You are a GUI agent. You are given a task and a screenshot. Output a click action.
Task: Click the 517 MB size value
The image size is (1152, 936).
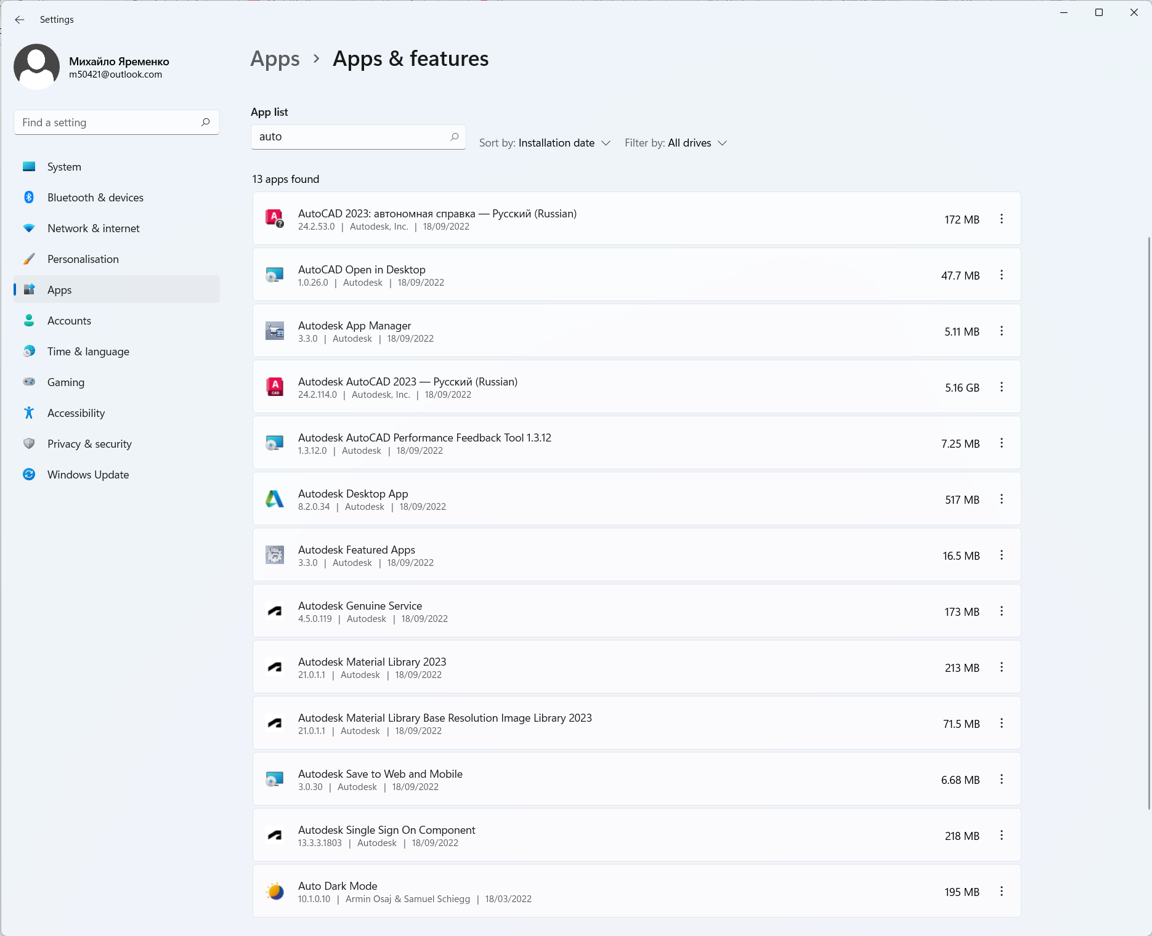pyautogui.click(x=962, y=500)
